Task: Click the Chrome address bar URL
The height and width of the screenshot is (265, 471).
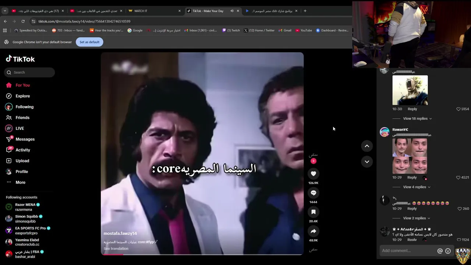Action: point(84,21)
